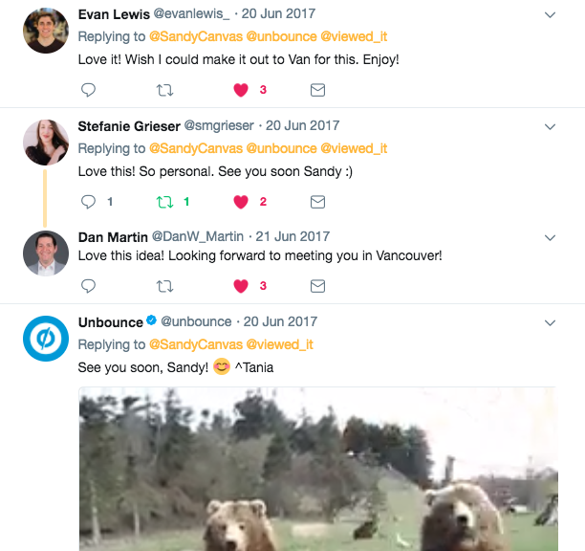Viewport: 585px width, 551px height.
Task: Open the @SandyCanvas link in Evan's reply
Action: pyautogui.click(x=195, y=36)
